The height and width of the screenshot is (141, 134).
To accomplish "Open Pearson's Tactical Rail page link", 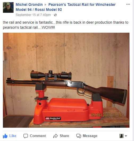I will [x=82, y=5].
